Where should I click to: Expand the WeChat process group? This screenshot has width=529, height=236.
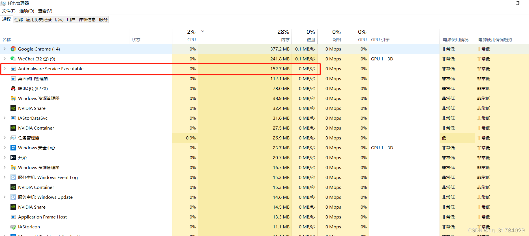point(5,59)
